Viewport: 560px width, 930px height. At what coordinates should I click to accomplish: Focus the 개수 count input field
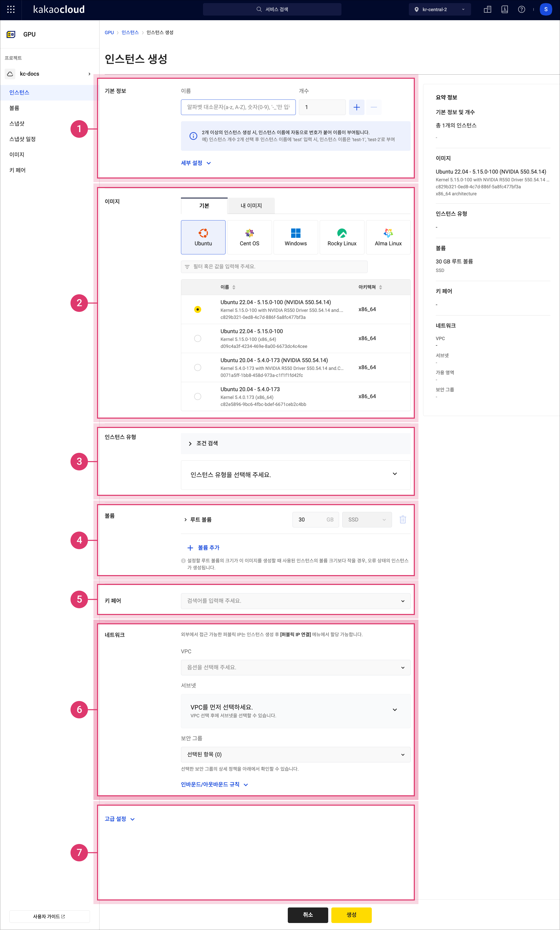[322, 107]
